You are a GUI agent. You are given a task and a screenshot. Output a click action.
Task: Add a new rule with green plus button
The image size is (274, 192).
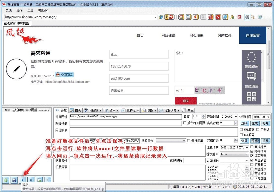[x=6, y=180]
